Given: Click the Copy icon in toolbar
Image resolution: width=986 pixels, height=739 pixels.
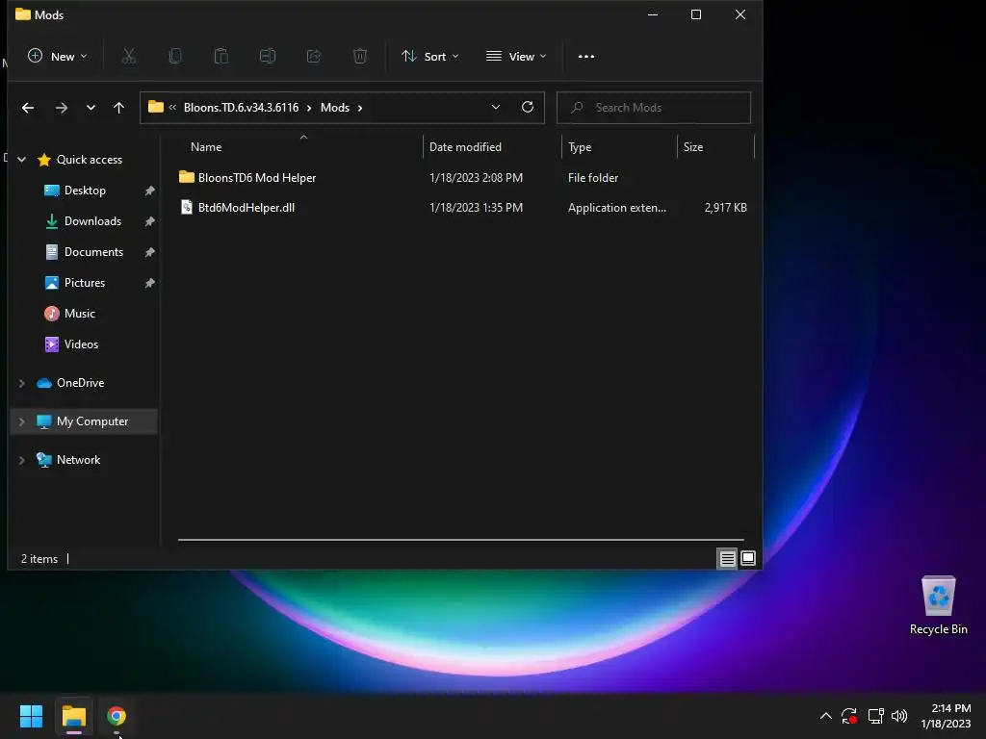Looking at the screenshot, I should [x=175, y=57].
